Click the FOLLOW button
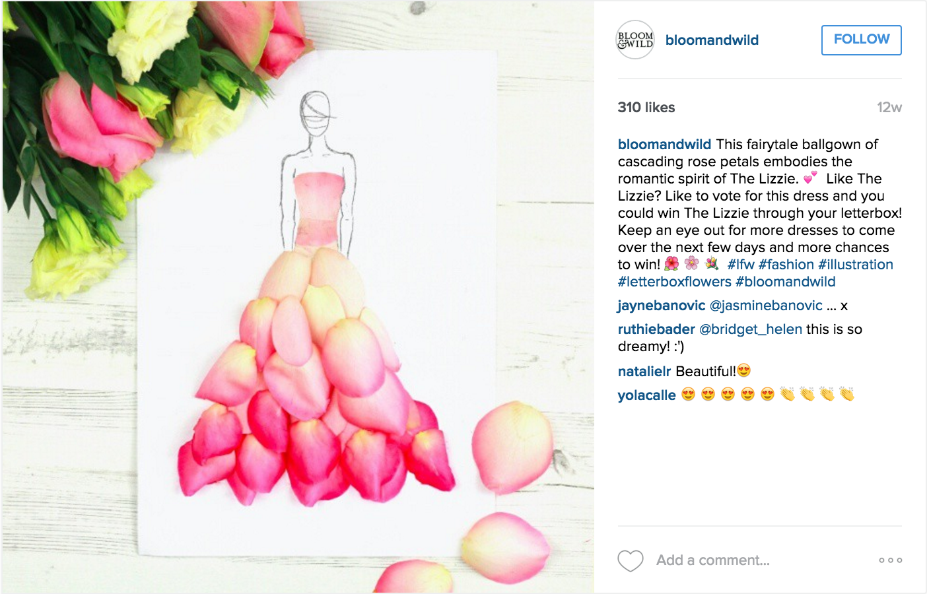927x594 pixels. point(862,40)
